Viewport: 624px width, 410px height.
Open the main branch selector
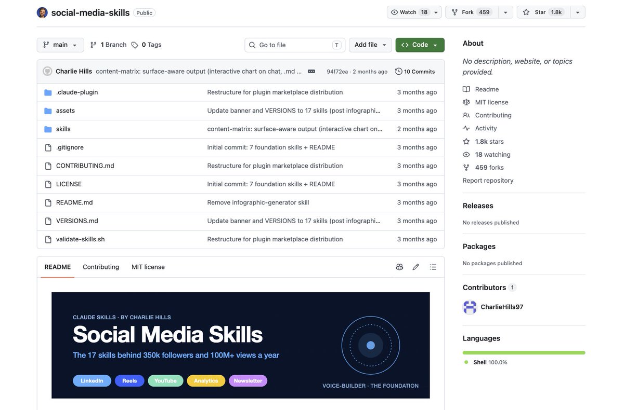tap(60, 45)
